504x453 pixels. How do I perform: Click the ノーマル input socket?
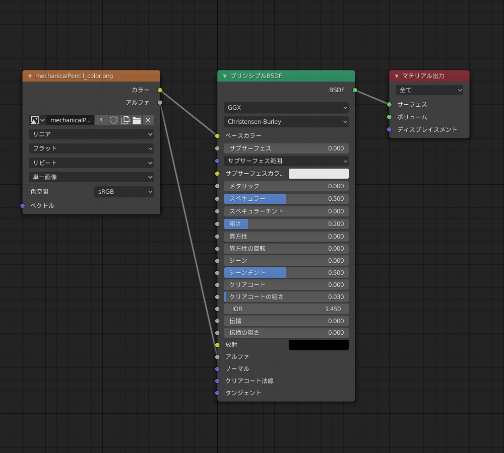[x=217, y=369]
